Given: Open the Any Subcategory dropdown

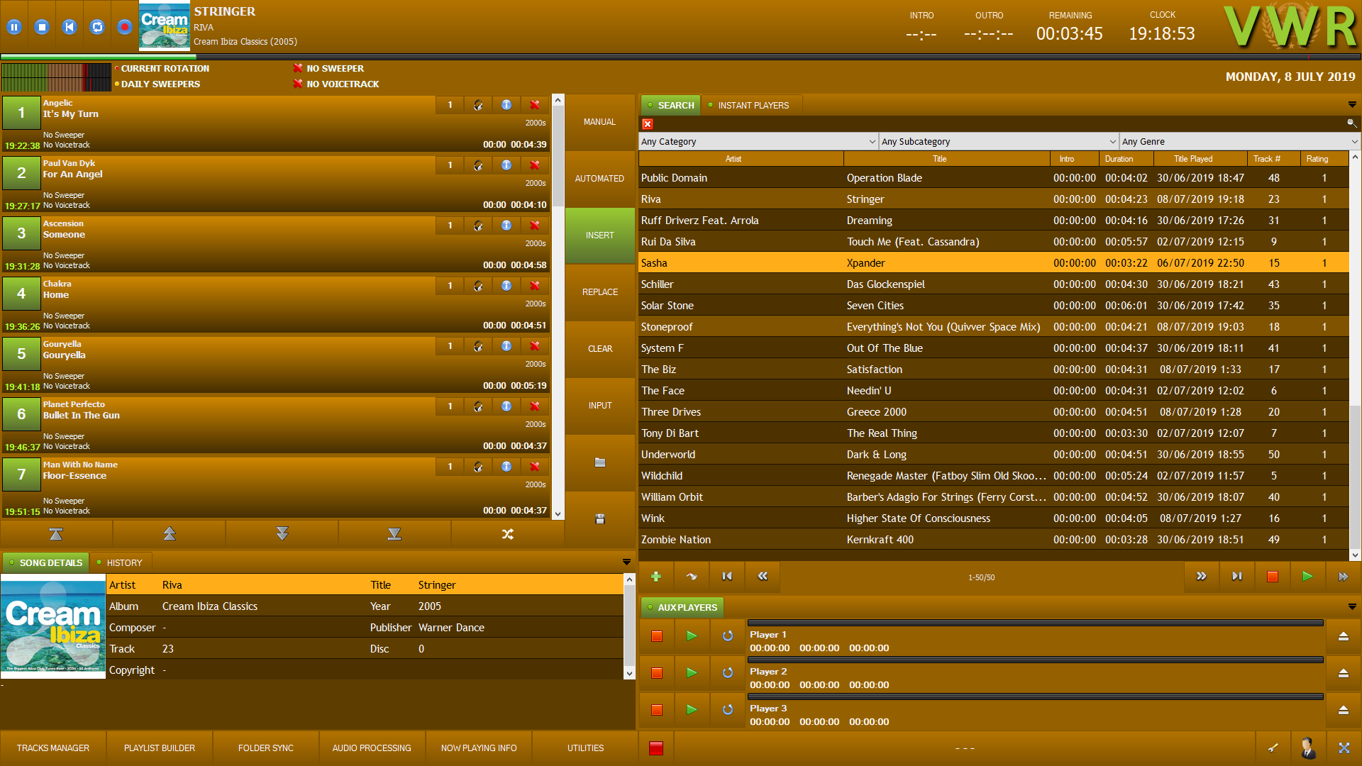Looking at the screenshot, I should [x=999, y=142].
